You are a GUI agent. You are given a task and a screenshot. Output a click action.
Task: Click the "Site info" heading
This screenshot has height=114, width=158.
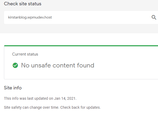[x=13, y=88]
